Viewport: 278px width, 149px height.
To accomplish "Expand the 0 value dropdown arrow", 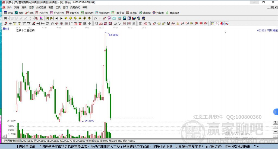I will (33, 18).
